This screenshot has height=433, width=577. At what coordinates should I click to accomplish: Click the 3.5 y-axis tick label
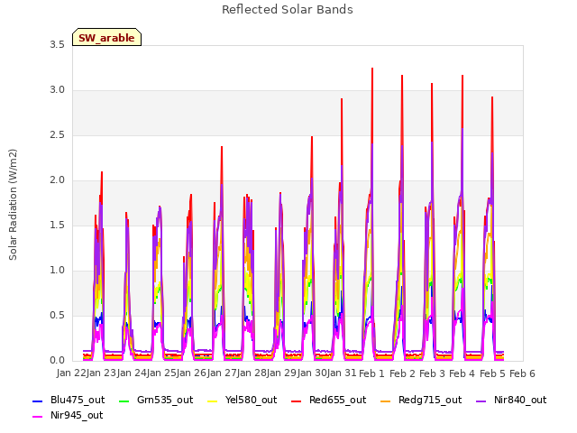(57, 45)
